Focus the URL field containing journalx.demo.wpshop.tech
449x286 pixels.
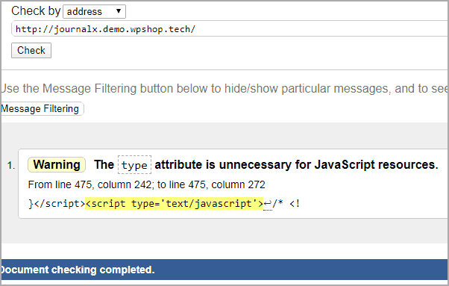[x=230, y=28]
